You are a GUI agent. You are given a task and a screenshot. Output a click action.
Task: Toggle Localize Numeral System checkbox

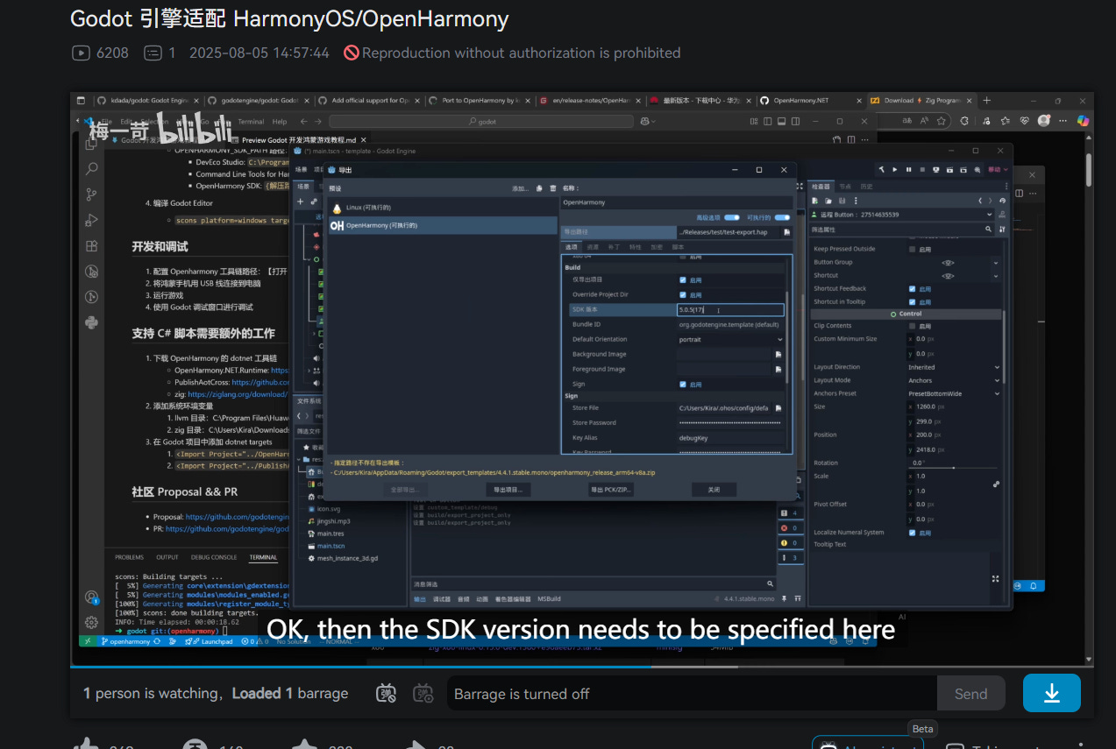click(x=913, y=532)
